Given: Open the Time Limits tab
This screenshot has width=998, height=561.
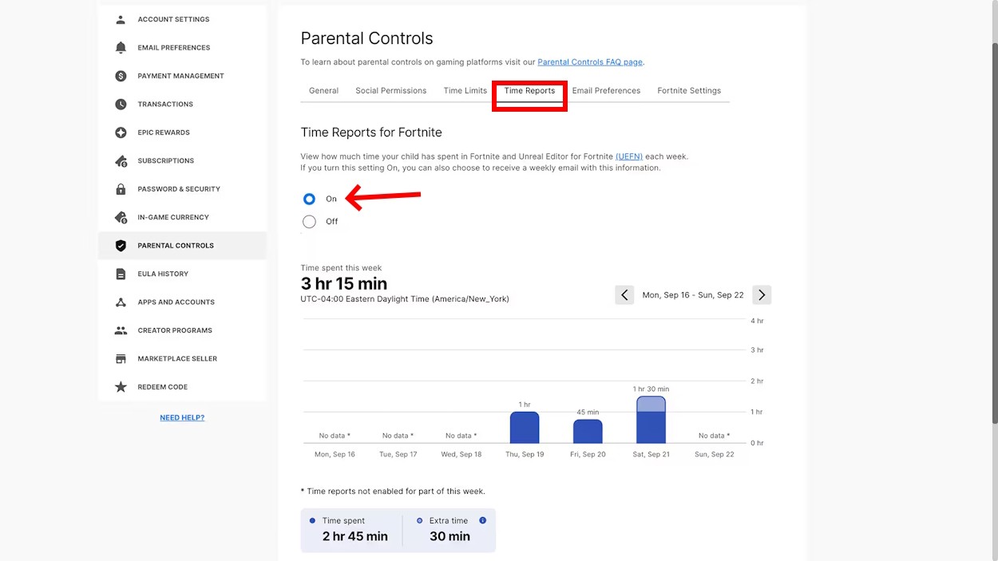Looking at the screenshot, I should pos(465,91).
